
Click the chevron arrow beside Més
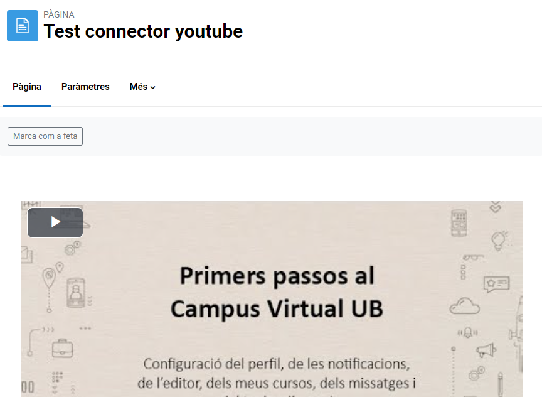pyautogui.click(x=153, y=87)
